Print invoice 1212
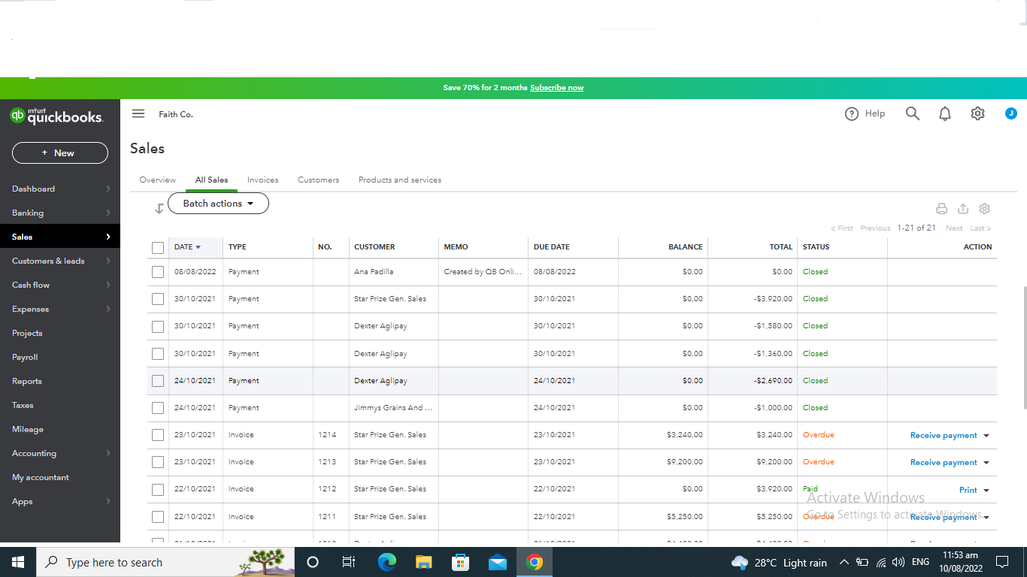Image resolution: width=1027 pixels, height=577 pixels. coord(968,491)
